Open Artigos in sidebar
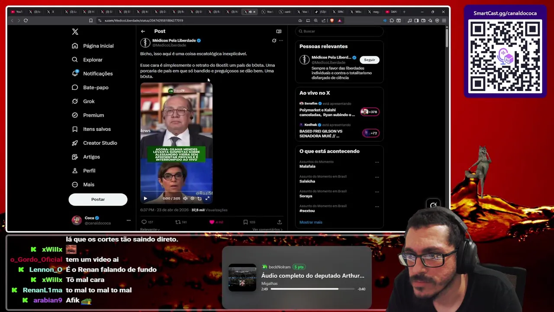554x312 pixels. click(x=86, y=156)
